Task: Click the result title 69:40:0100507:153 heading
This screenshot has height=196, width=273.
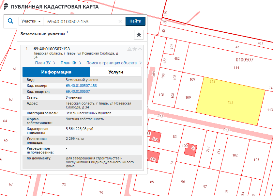Action: point(52,49)
